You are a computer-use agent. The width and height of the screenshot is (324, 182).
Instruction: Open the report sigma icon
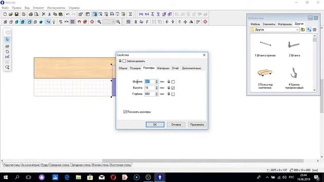(131, 14)
